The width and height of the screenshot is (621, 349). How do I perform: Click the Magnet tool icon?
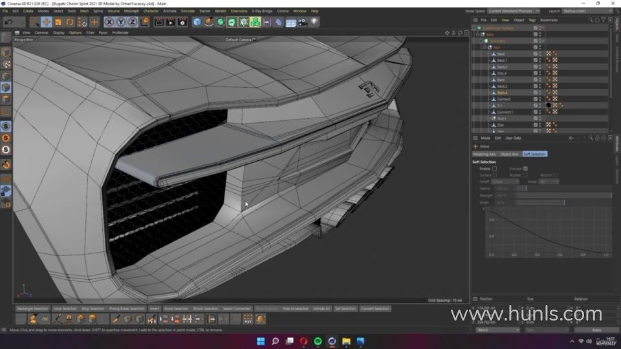(69, 319)
